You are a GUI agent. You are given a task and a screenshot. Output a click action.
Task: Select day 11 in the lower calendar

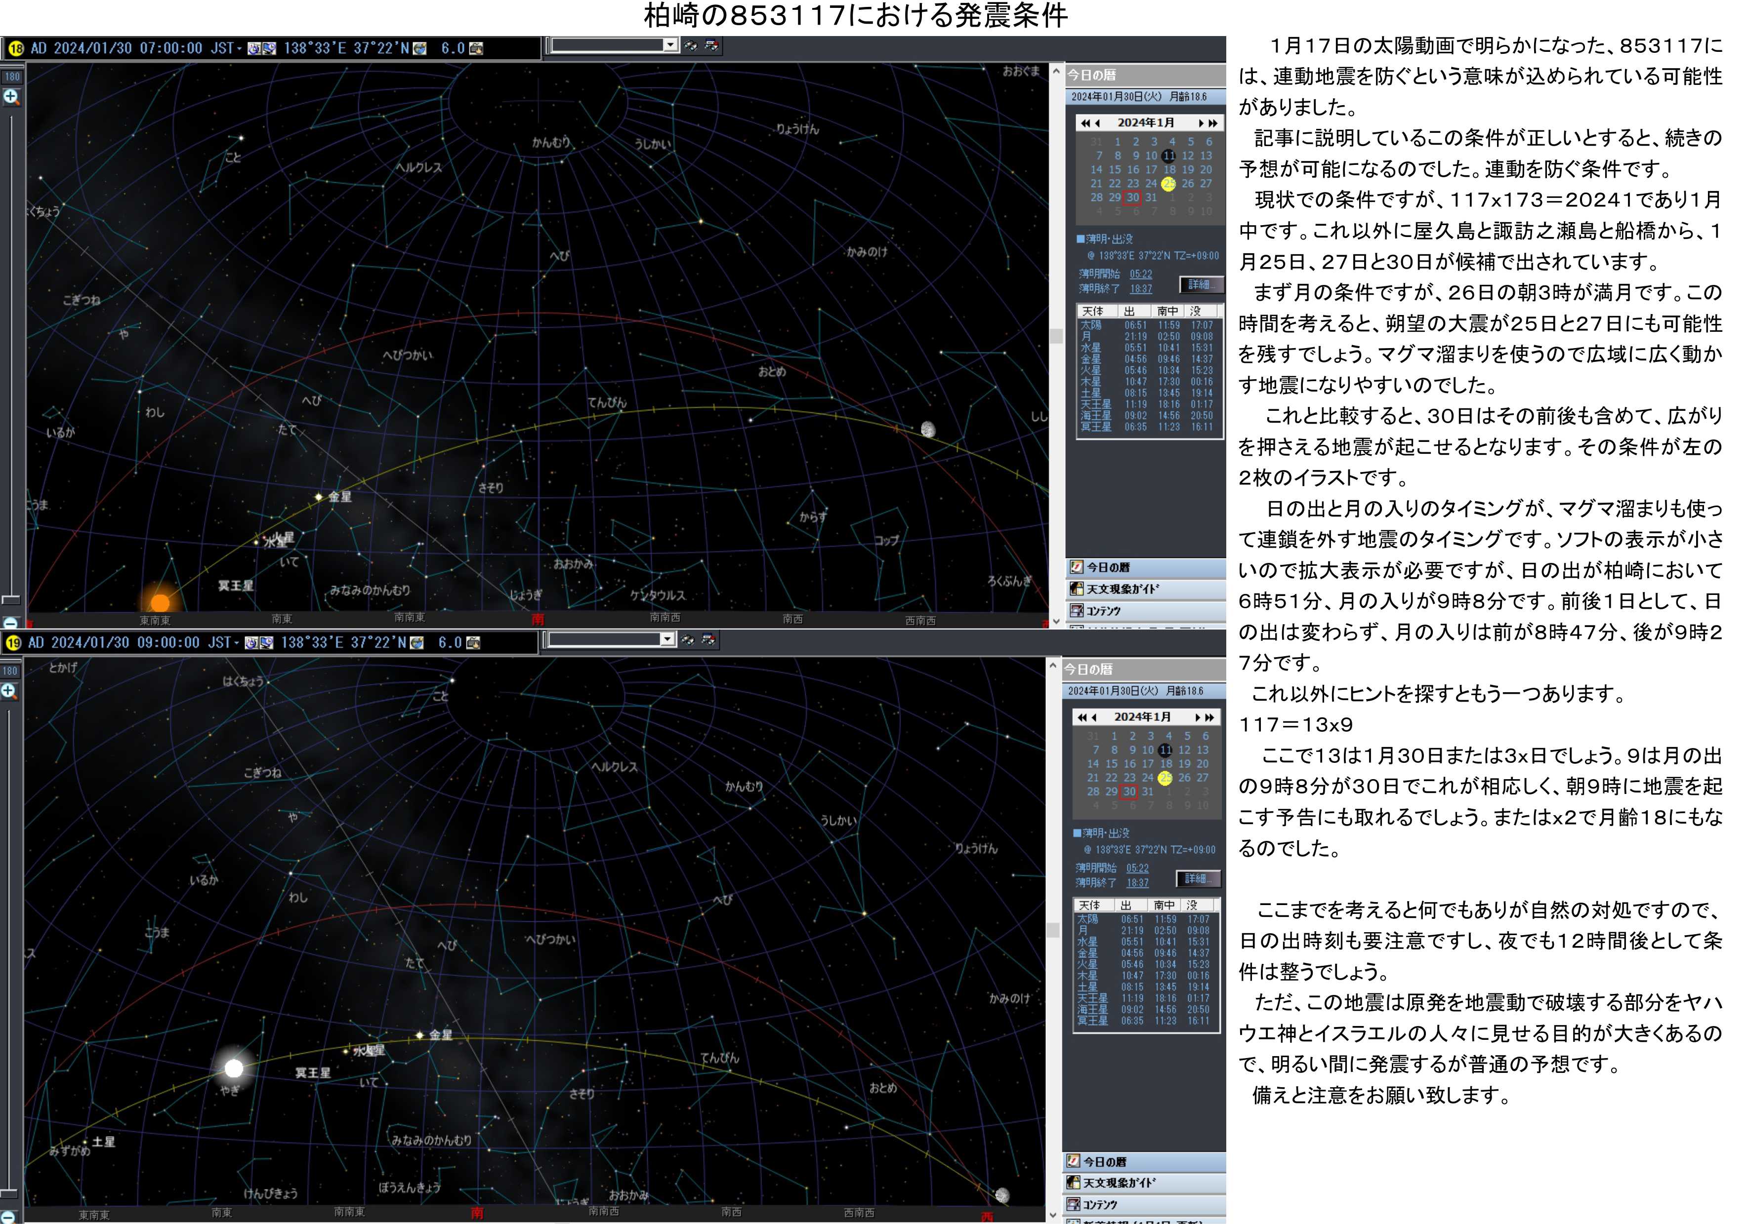point(1165,750)
